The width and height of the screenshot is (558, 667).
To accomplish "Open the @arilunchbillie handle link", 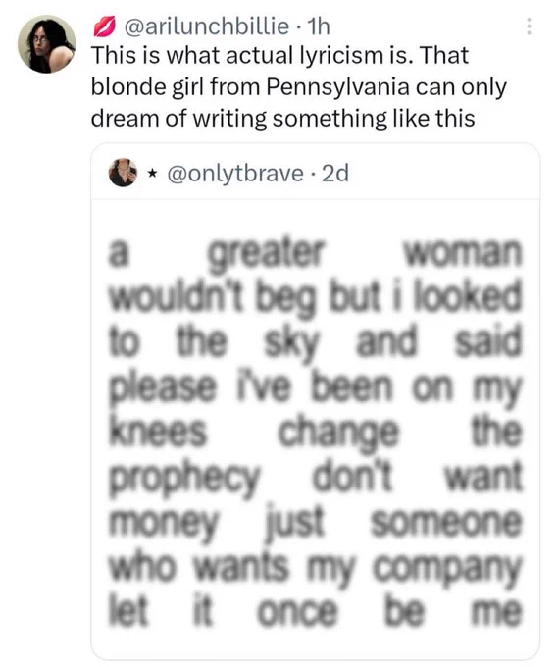I will pos(206,26).
